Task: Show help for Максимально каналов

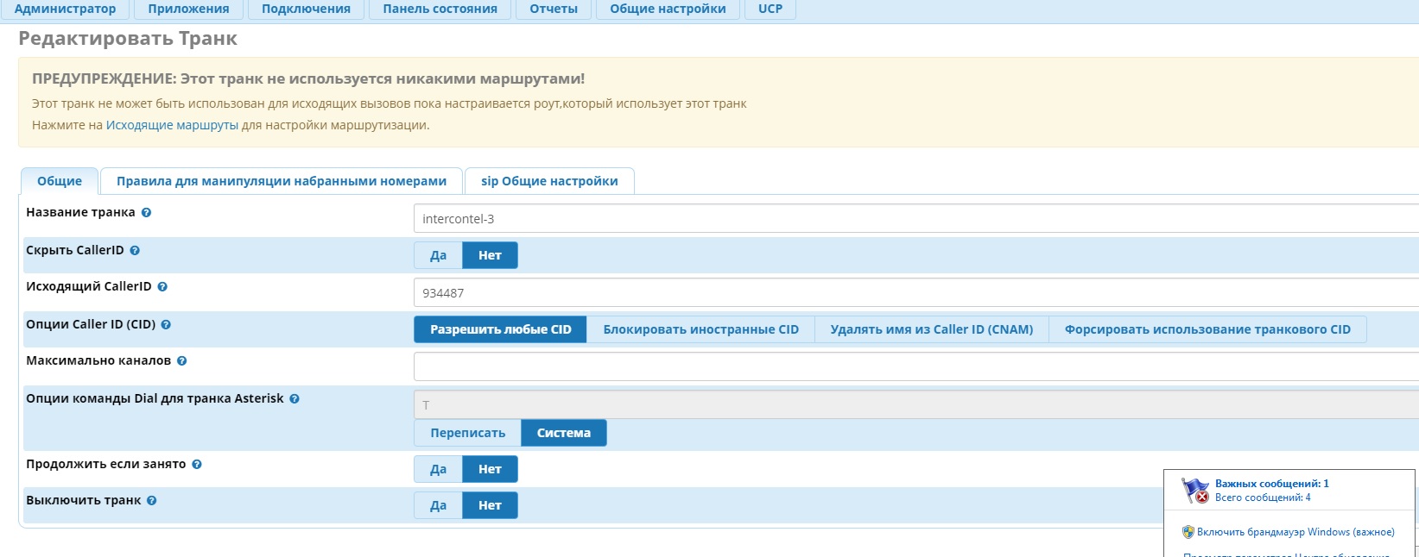Action: pos(181,361)
